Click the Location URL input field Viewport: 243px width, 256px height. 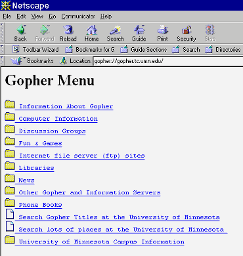coord(167,61)
